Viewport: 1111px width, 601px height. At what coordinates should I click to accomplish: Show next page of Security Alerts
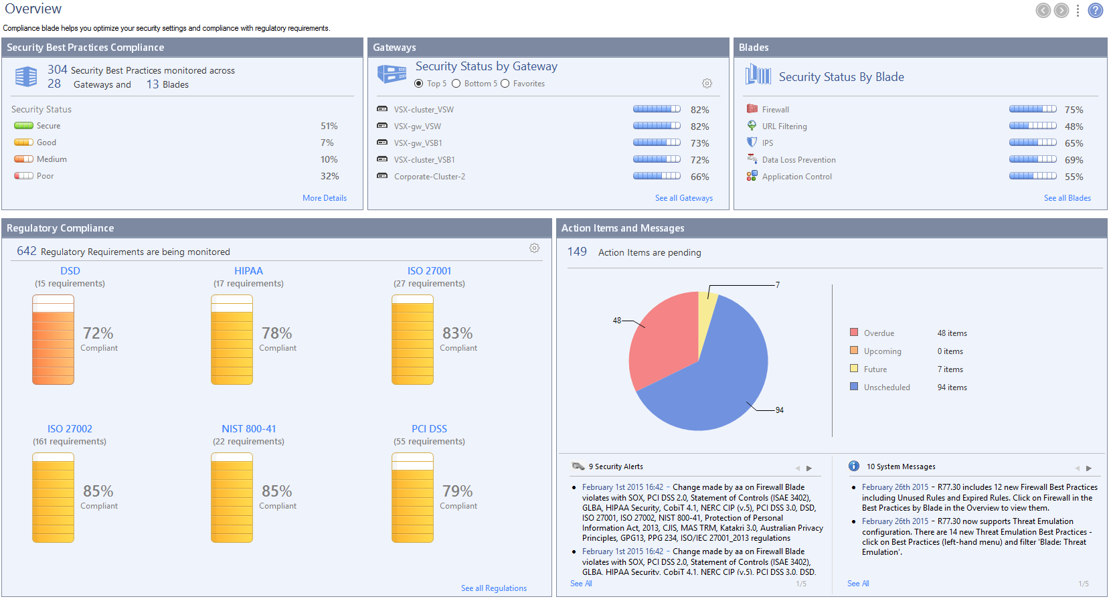pos(809,468)
